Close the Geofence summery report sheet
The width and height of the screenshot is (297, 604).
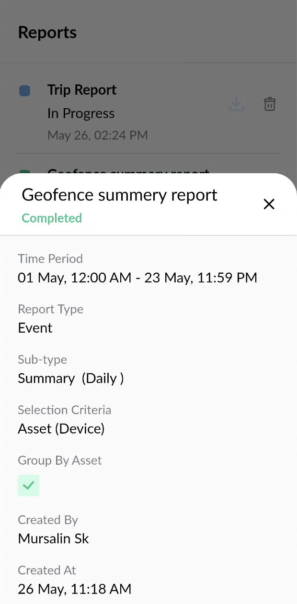tap(269, 204)
